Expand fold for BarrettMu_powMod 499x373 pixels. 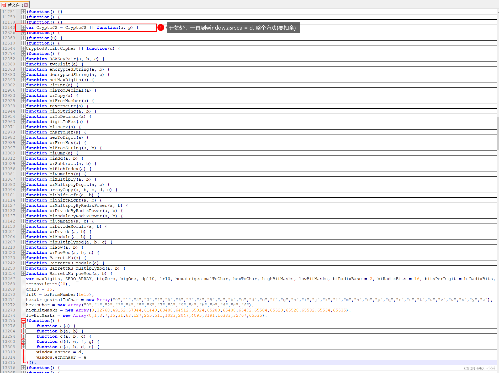point(23,274)
